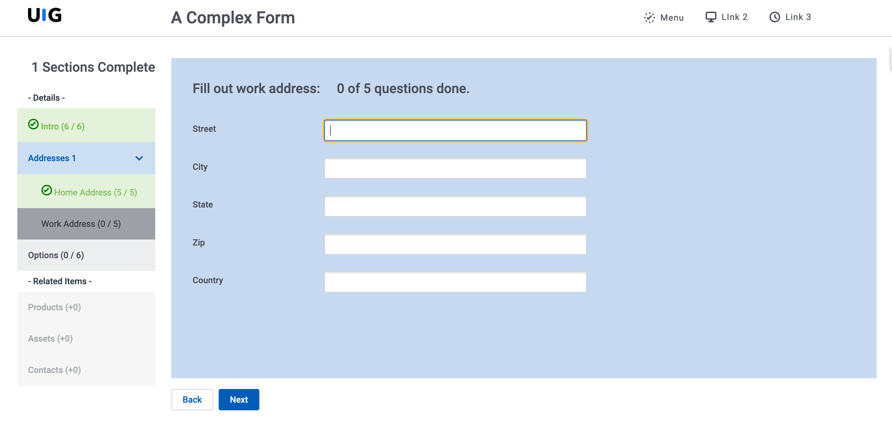Click the UIG logo
892x437 pixels.
[45, 15]
